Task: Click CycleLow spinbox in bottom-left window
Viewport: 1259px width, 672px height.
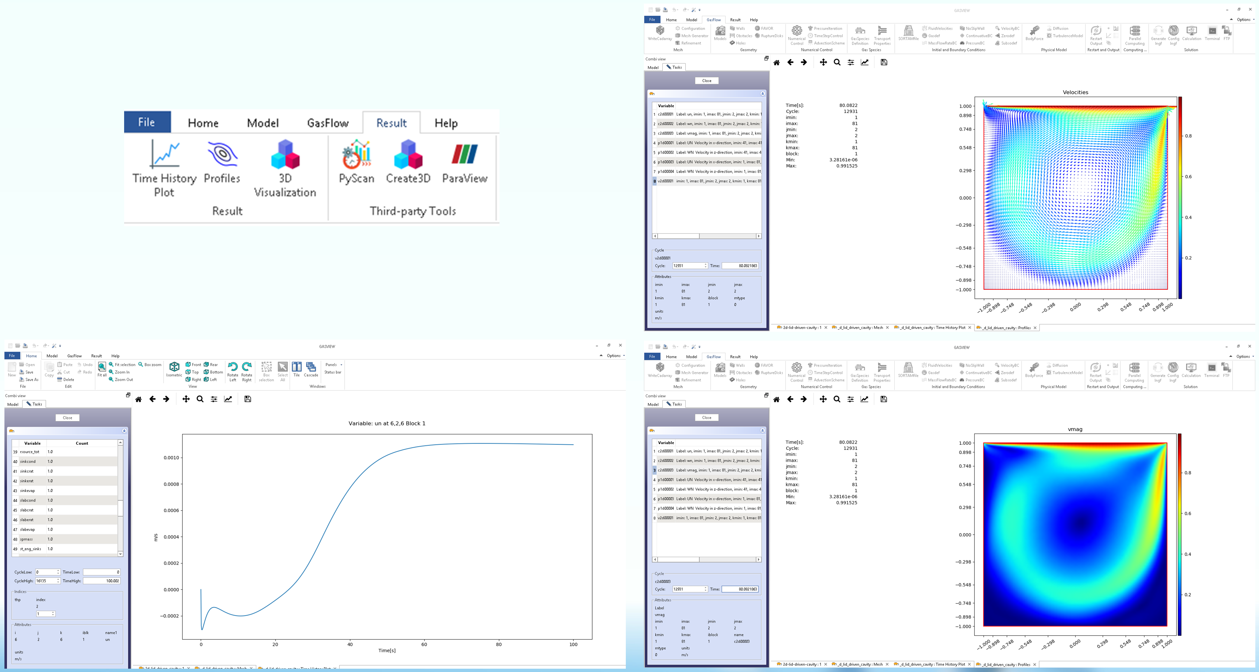Action: (x=47, y=572)
